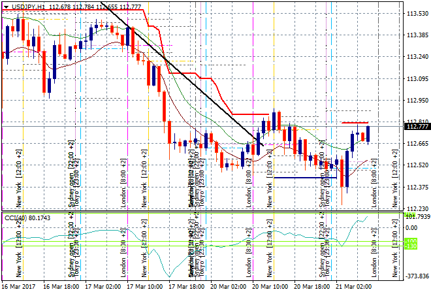Click the current price label 112.777
431x294 pixels.
tap(416, 127)
